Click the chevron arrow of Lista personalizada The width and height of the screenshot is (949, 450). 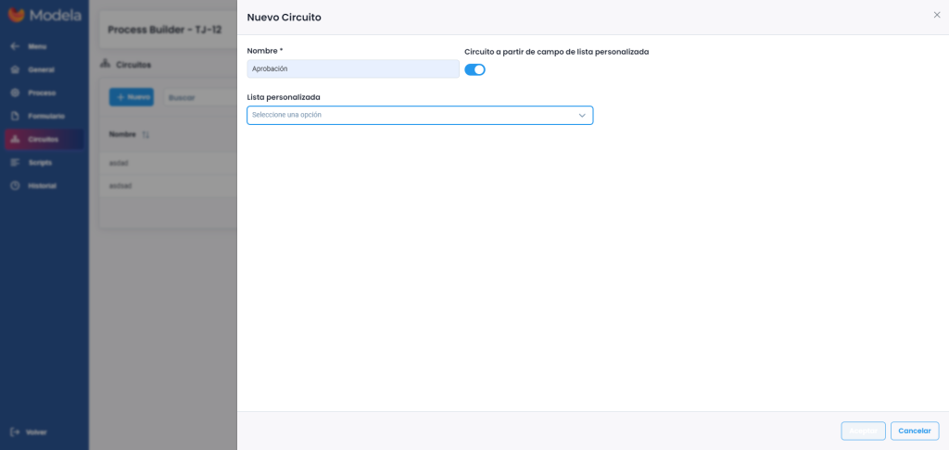[582, 115]
